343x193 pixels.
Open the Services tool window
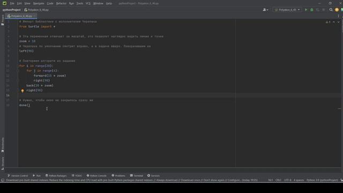coord(153,175)
